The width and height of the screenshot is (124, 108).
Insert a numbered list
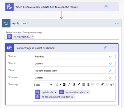(88, 85)
